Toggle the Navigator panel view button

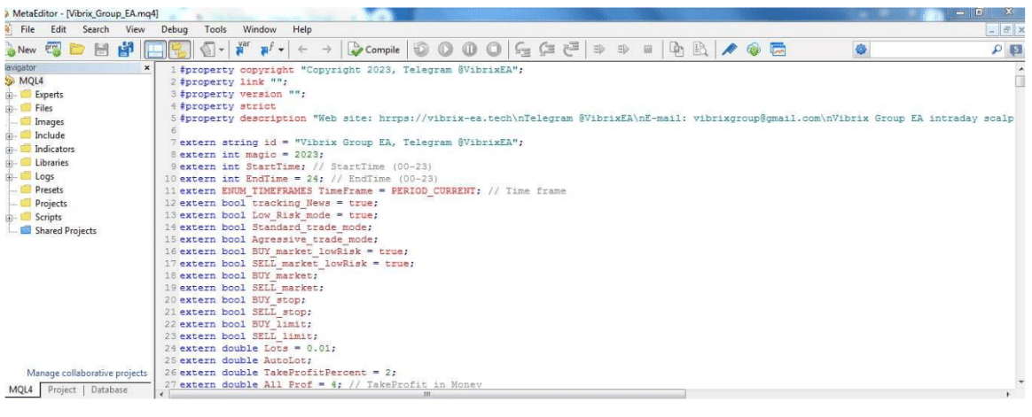[x=156, y=50]
